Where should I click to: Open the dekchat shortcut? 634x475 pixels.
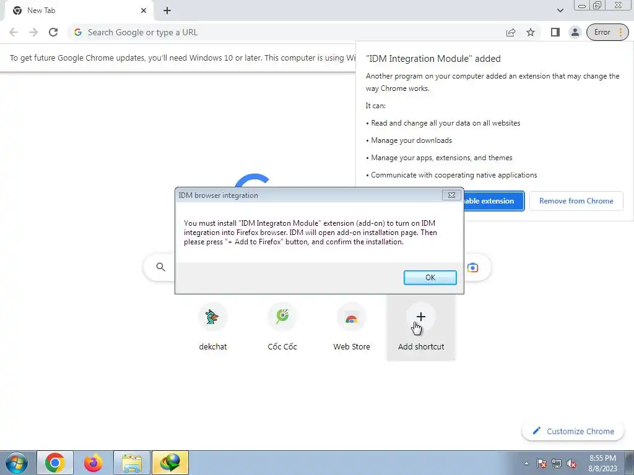(x=213, y=327)
